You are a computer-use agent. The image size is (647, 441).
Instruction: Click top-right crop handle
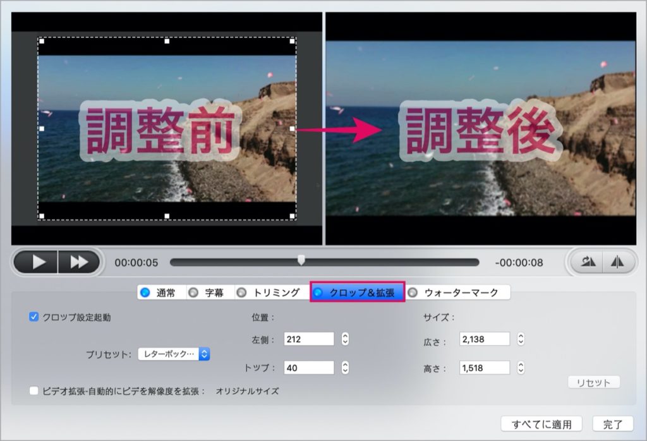[x=292, y=41]
